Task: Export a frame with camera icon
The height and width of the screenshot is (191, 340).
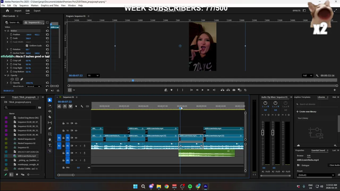Action: pyautogui.click(x=234, y=90)
